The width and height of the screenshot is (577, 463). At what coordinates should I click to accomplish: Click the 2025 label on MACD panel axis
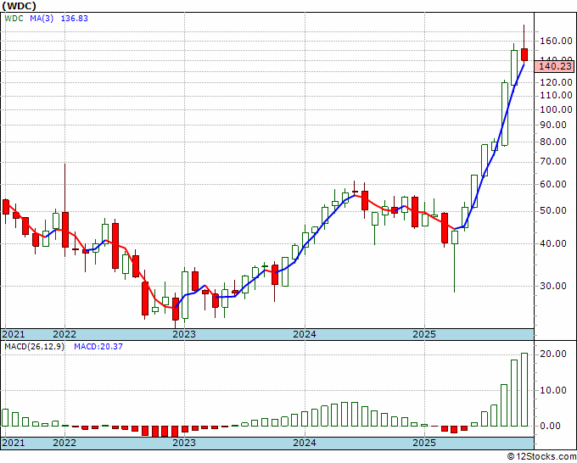click(424, 443)
